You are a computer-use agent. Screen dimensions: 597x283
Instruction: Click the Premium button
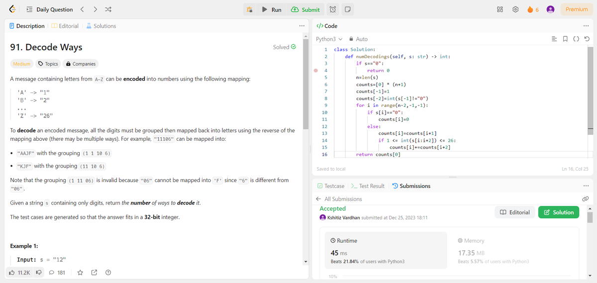click(x=577, y=9)
